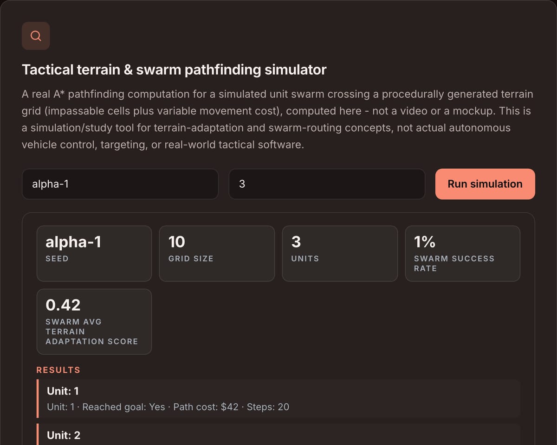
Task: Open the Unit: 1 result row
Action: point(278,399)
